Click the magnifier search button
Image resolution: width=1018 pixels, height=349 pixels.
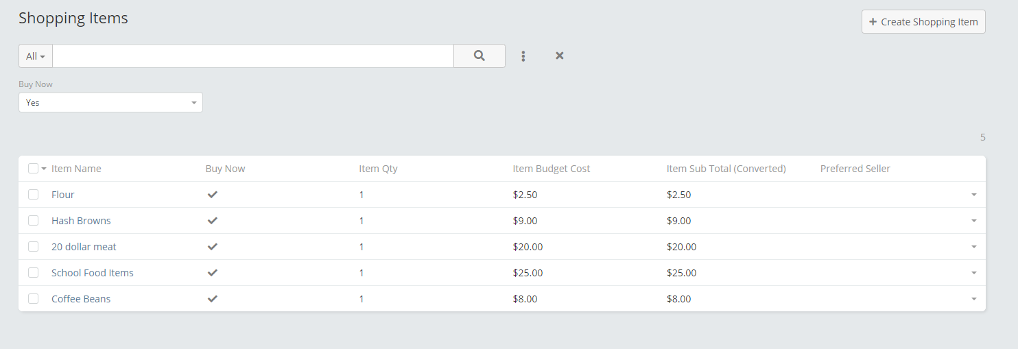pyautogui.click(x=480, y=56)
